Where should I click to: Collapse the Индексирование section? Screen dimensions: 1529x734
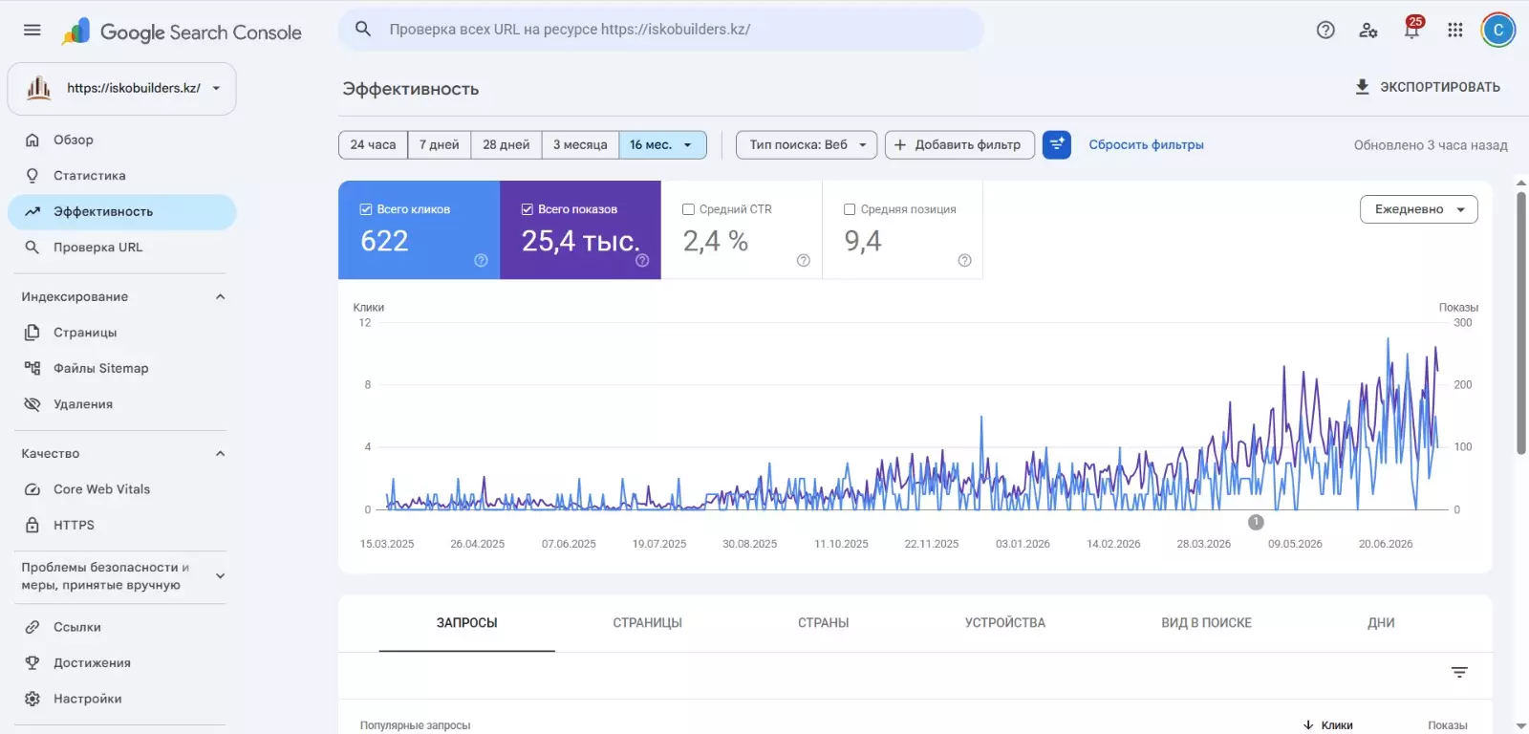pos(221,297)
